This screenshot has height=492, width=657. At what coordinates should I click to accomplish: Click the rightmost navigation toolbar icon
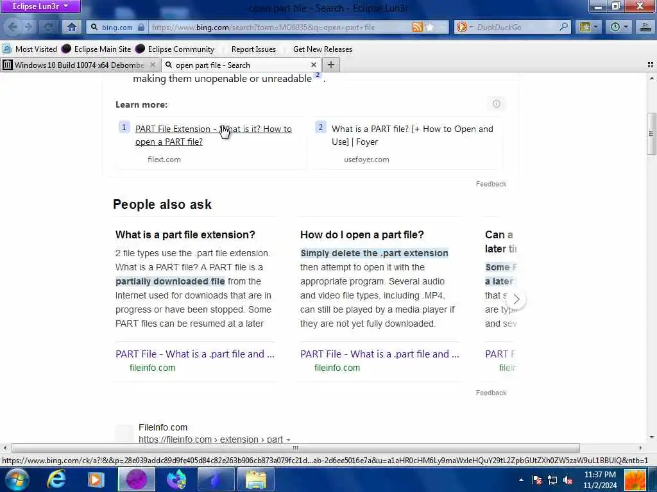click(x=646, y=27)
